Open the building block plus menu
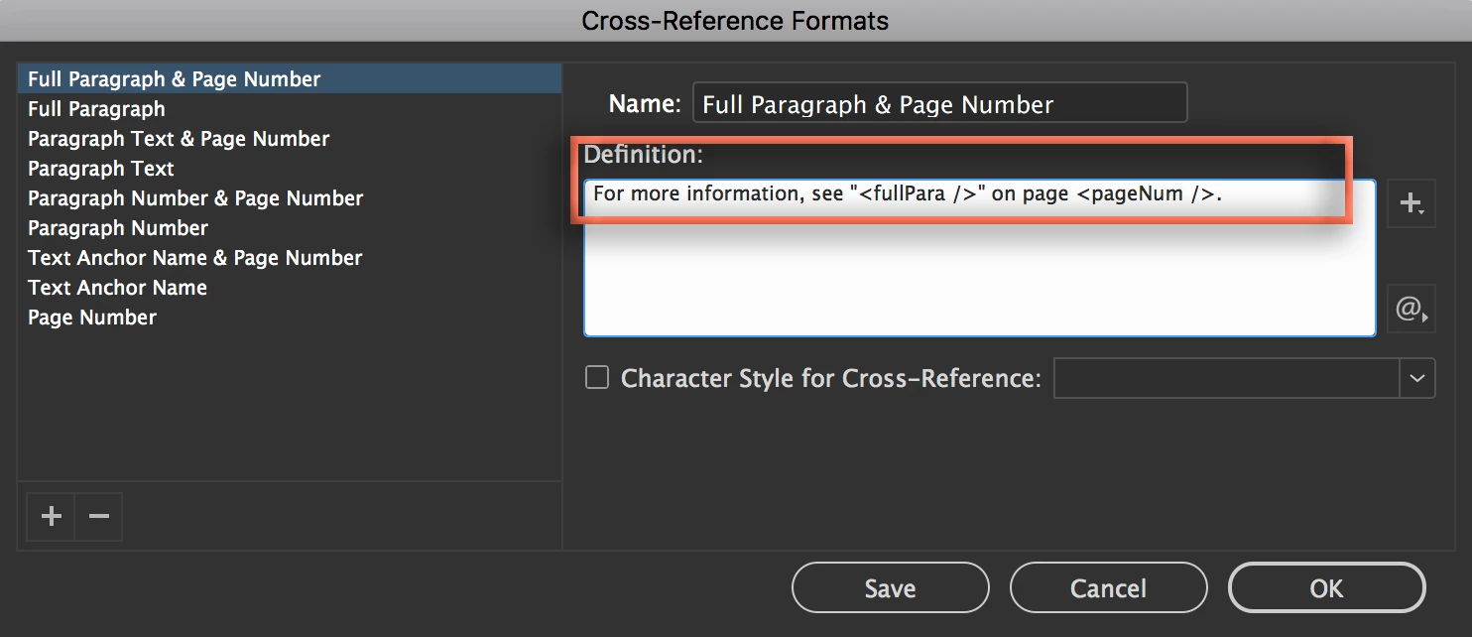The height and width of the screenshot is (637, 1472). 1410,203
